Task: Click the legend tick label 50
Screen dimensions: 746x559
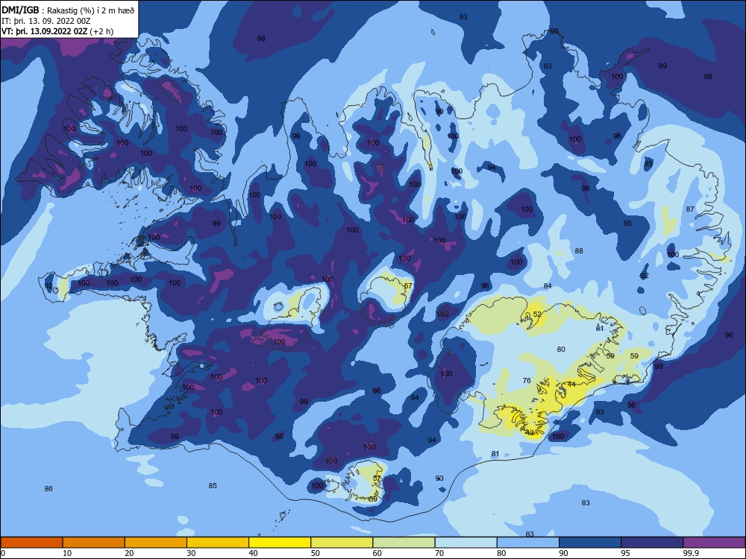Action: [315, 553]
